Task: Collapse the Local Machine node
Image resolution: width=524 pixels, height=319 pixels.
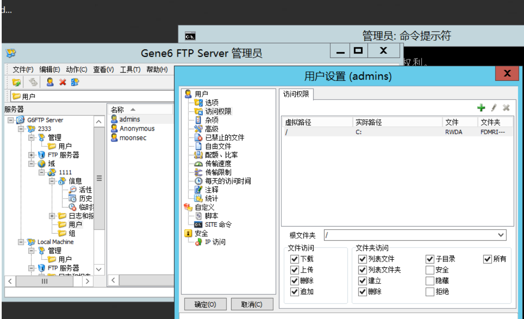Action: point(21,242)
